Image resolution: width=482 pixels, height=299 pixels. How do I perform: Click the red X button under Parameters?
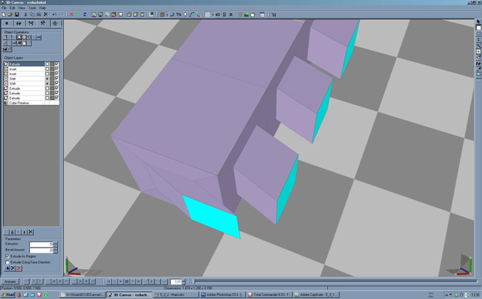[x=19, y=268]
